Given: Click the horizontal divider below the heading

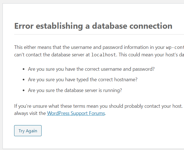Looking at the screenshot, I should (97, 35).
